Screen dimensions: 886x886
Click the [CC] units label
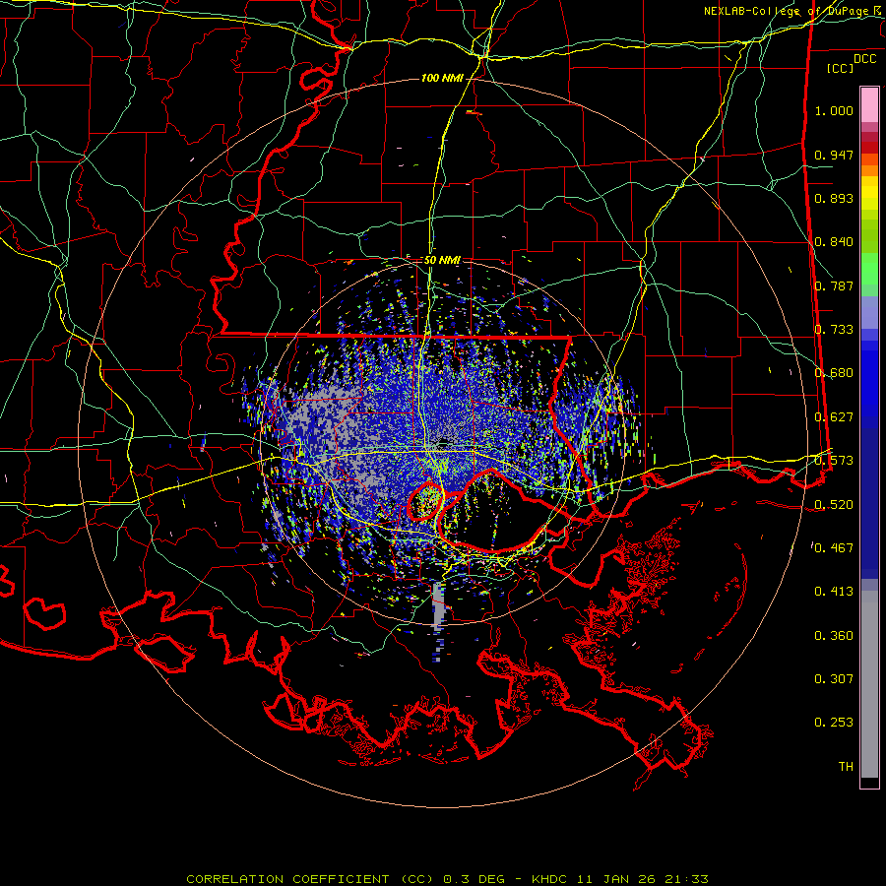click(841, 68)
